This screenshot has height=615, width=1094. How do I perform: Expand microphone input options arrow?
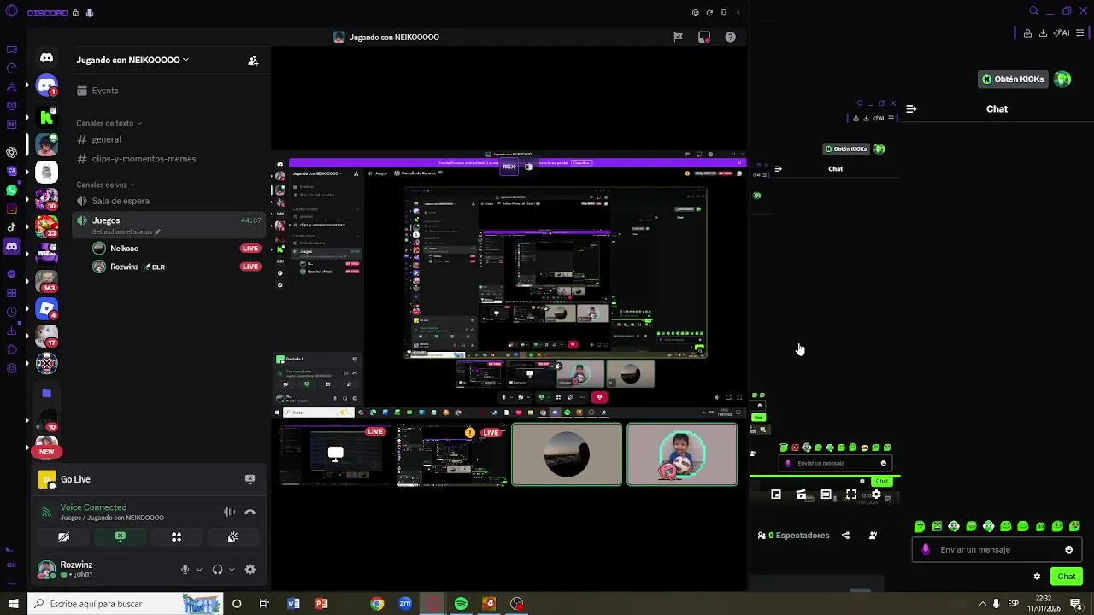[x=199, y=570]
